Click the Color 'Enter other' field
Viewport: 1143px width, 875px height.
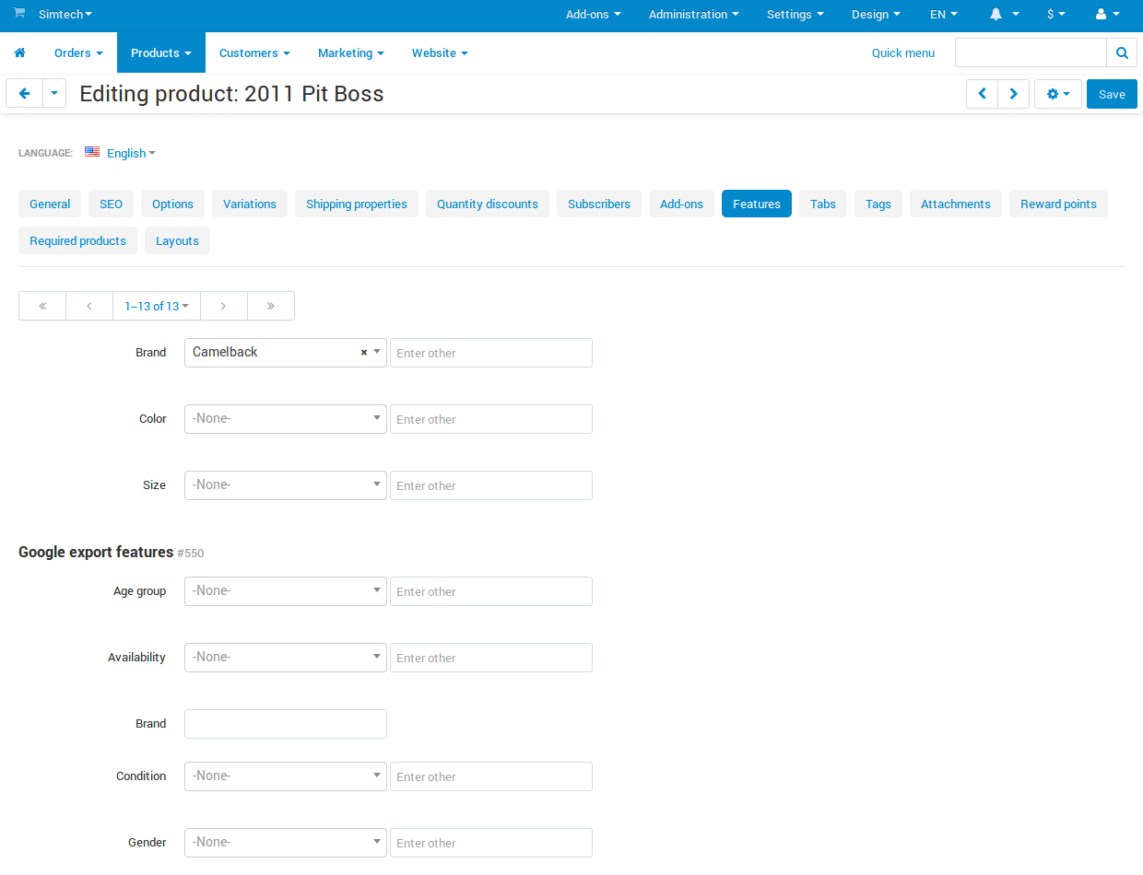point(491,419)
